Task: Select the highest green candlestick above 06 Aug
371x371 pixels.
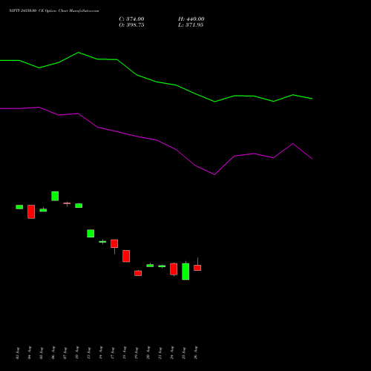Action: (55, 196)
